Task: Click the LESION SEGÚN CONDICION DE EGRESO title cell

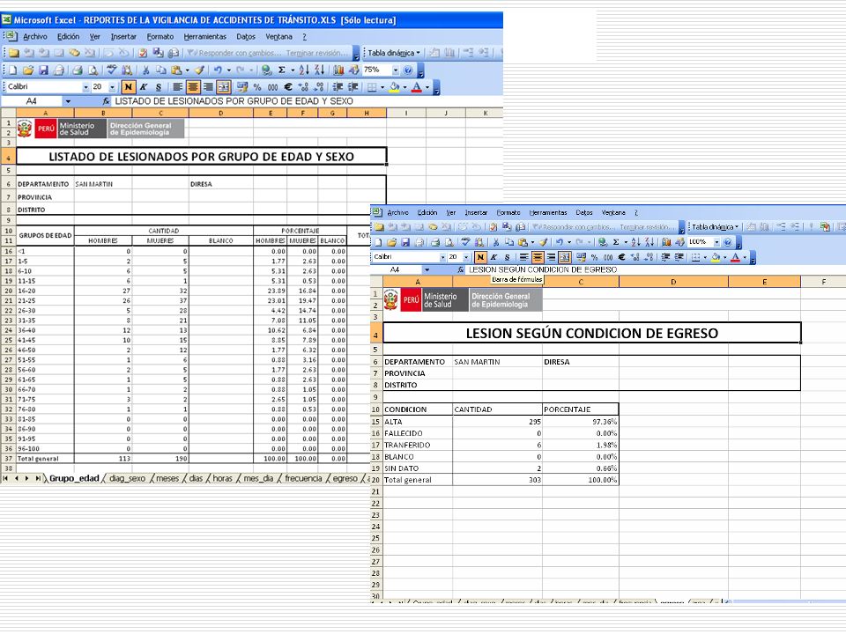Action: click(x=592, y=333)
